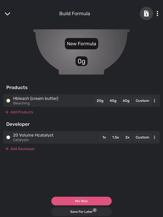
Task: Tap Save For Later button
Action: [x=81, y=212]
